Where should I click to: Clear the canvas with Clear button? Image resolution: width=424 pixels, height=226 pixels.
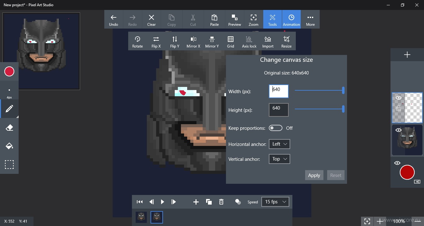[x=151, y=20]
